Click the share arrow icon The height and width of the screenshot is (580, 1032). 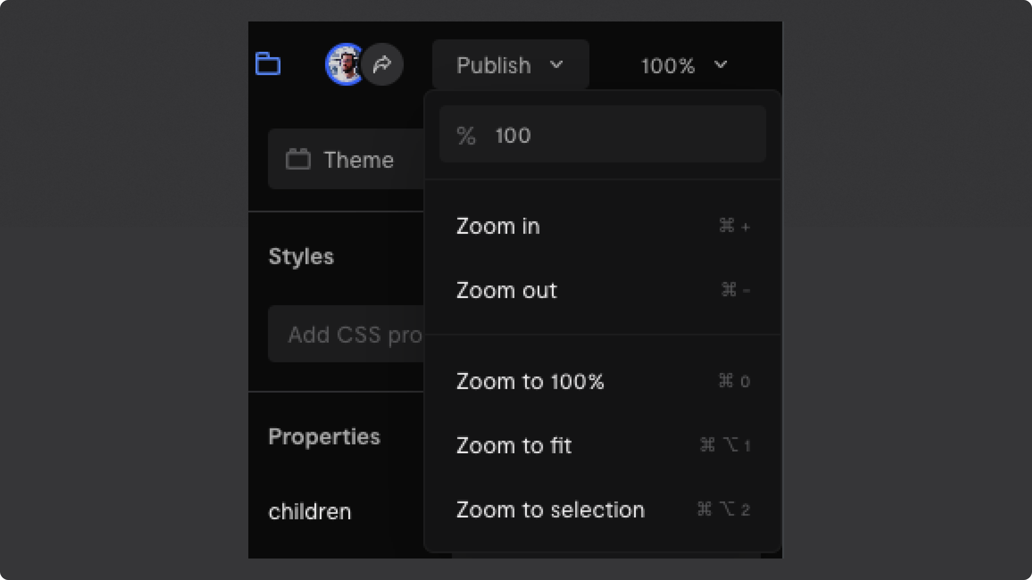click(x=382, y=64)
